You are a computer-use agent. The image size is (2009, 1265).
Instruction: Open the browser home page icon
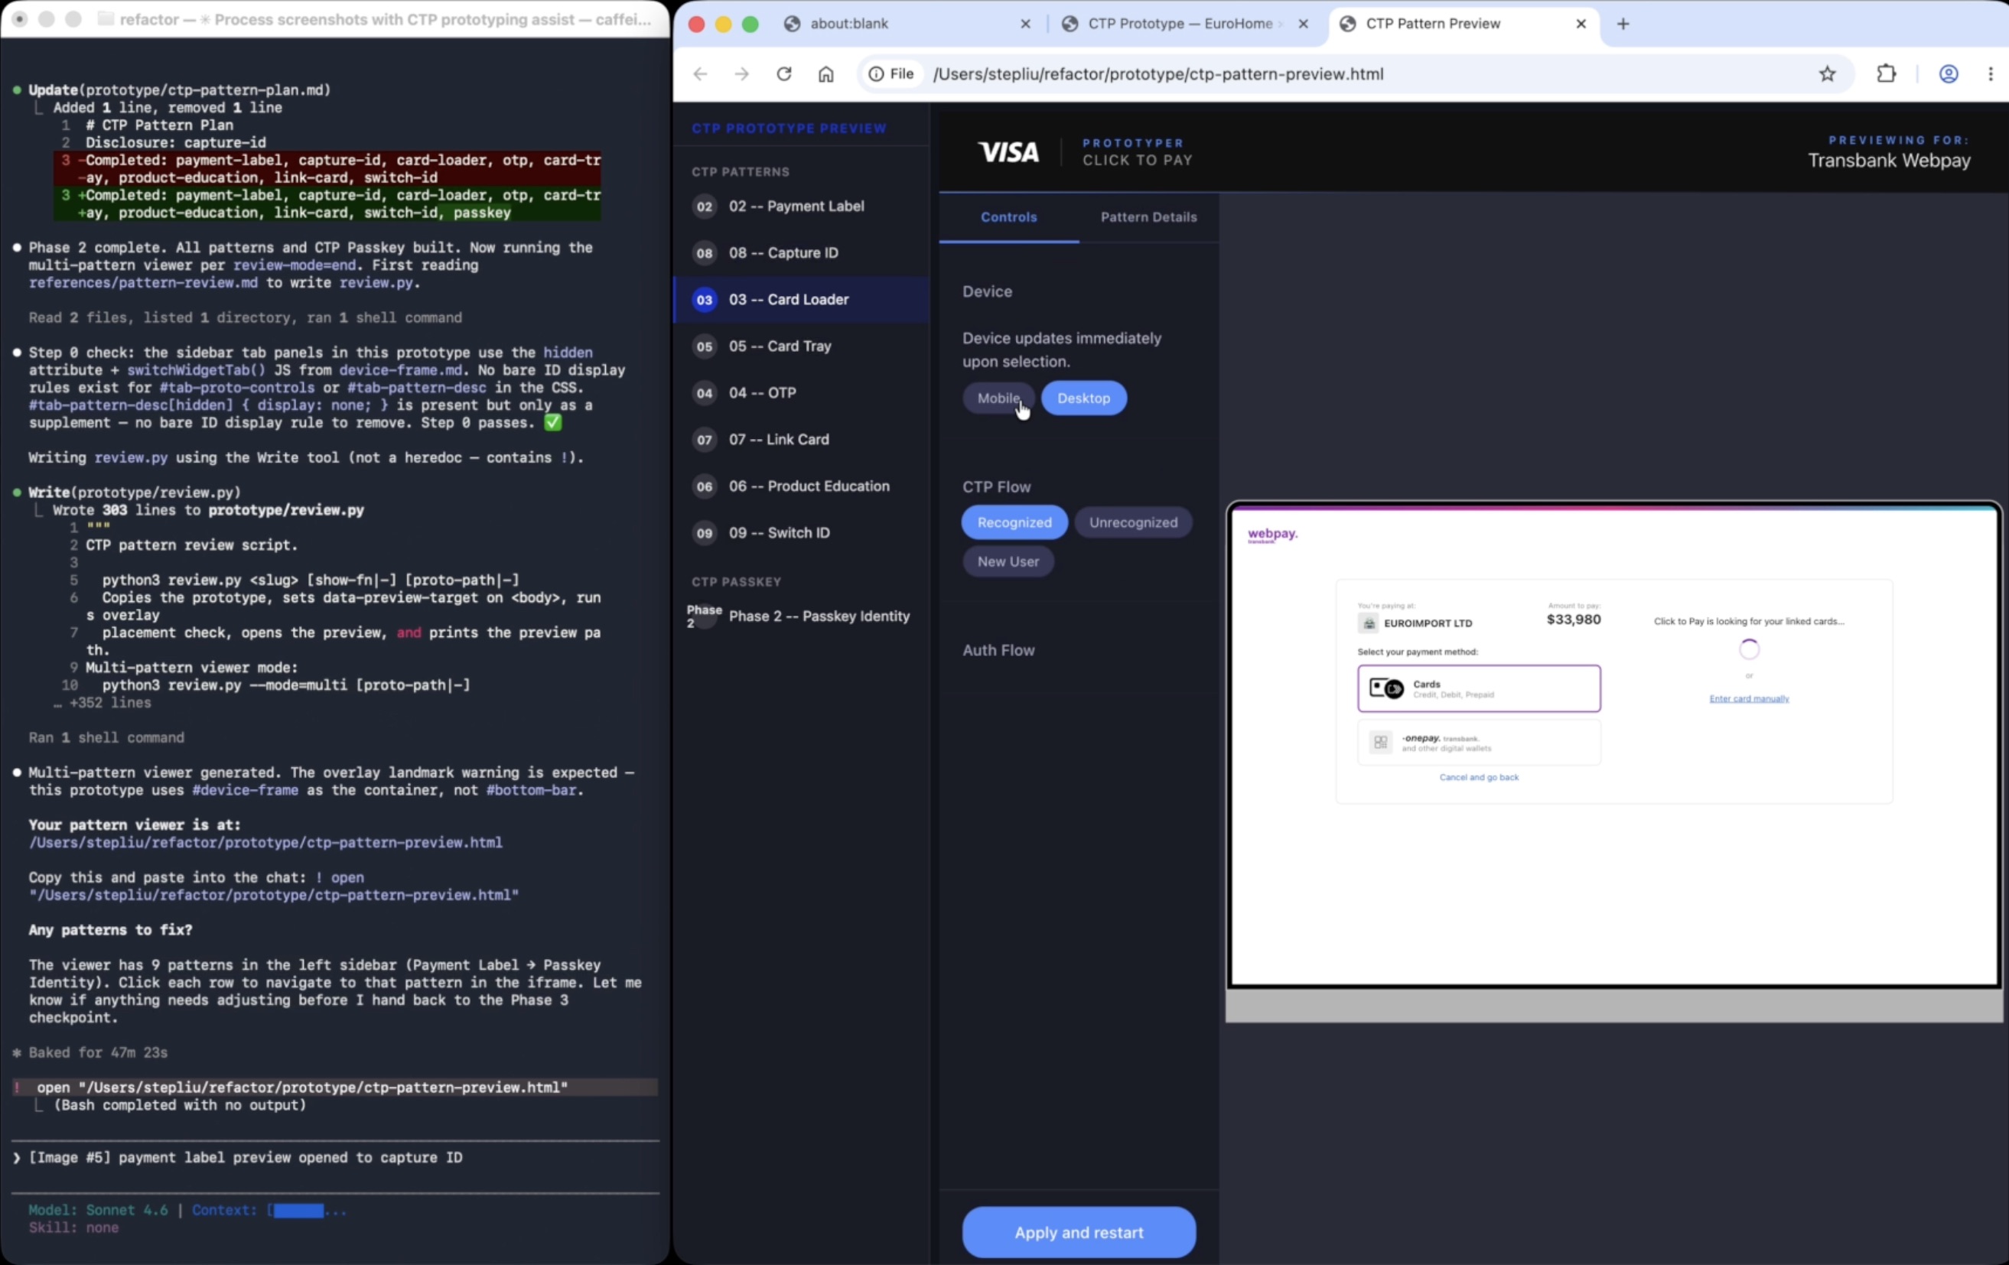(825, 73)
